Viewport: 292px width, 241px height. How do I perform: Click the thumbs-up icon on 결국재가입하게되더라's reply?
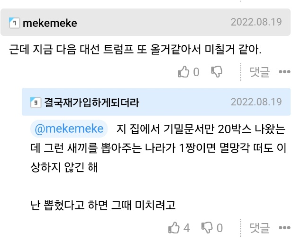[x=174, y=228]
